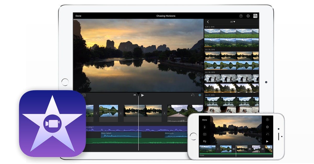Select the purple Recording 1 audio track
Viewport: 314px width, 164px height.
(136, 129)
